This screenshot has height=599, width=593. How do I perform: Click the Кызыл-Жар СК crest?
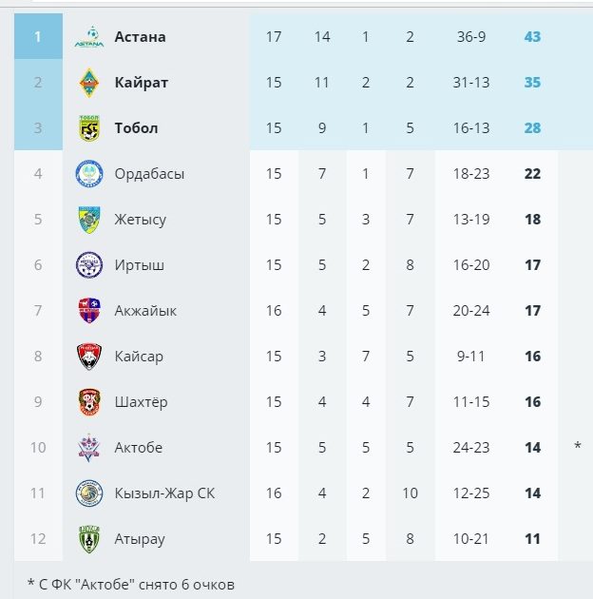pos(89,493)
